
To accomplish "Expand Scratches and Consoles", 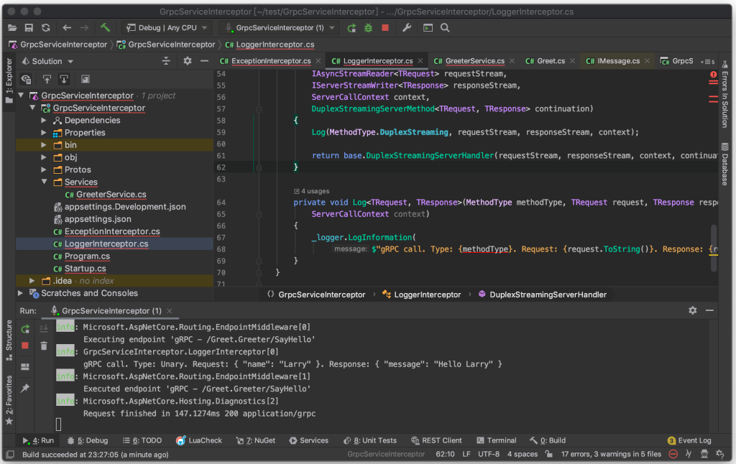I will pos(20,293).
